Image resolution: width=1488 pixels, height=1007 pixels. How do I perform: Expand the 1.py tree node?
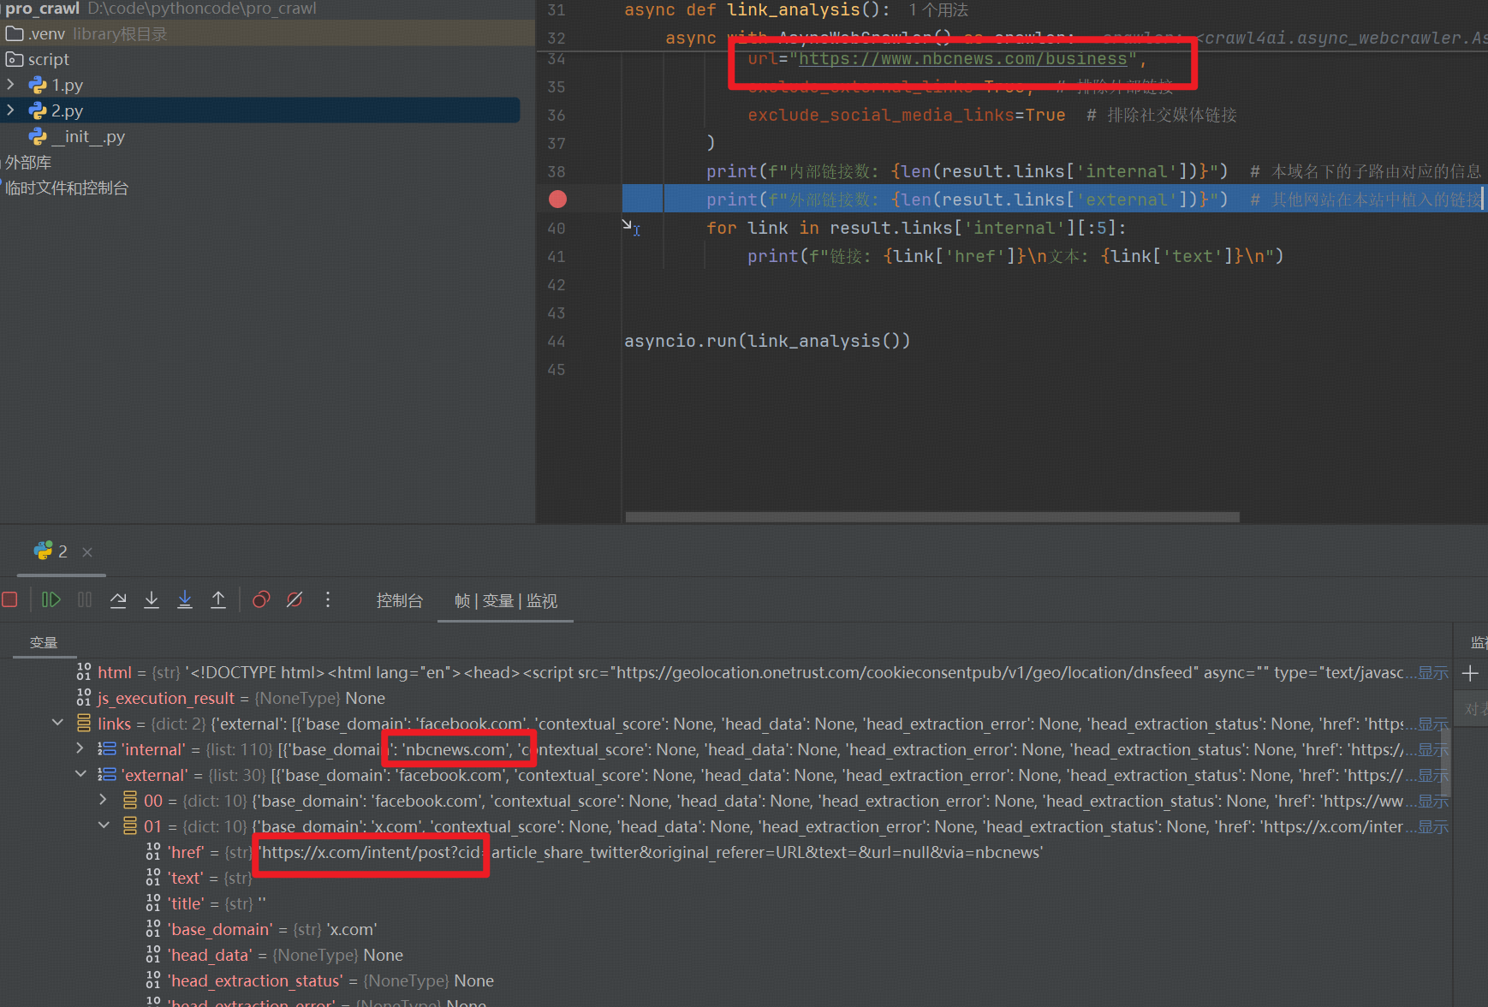(x=10, y=85)
